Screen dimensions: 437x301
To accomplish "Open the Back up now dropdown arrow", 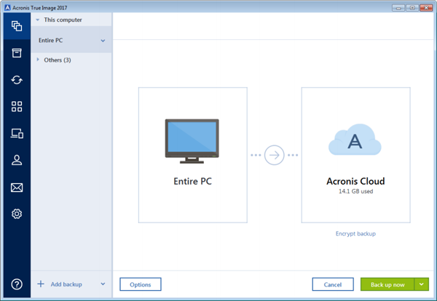I will click(421, 284).
